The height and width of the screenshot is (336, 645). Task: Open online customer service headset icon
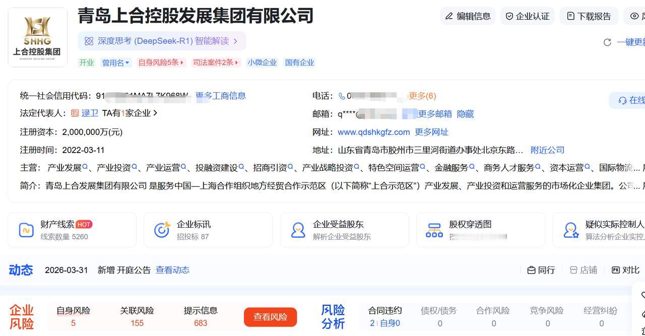tap(623, 100)
